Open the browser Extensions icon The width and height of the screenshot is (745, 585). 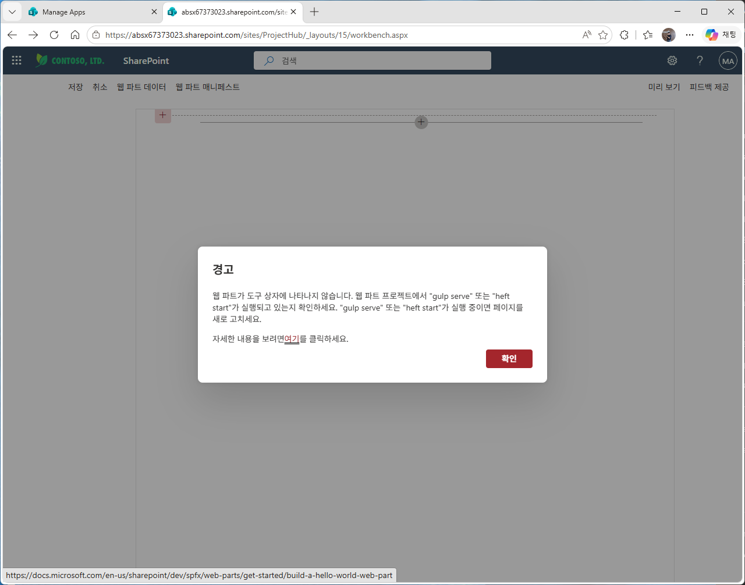625,35
